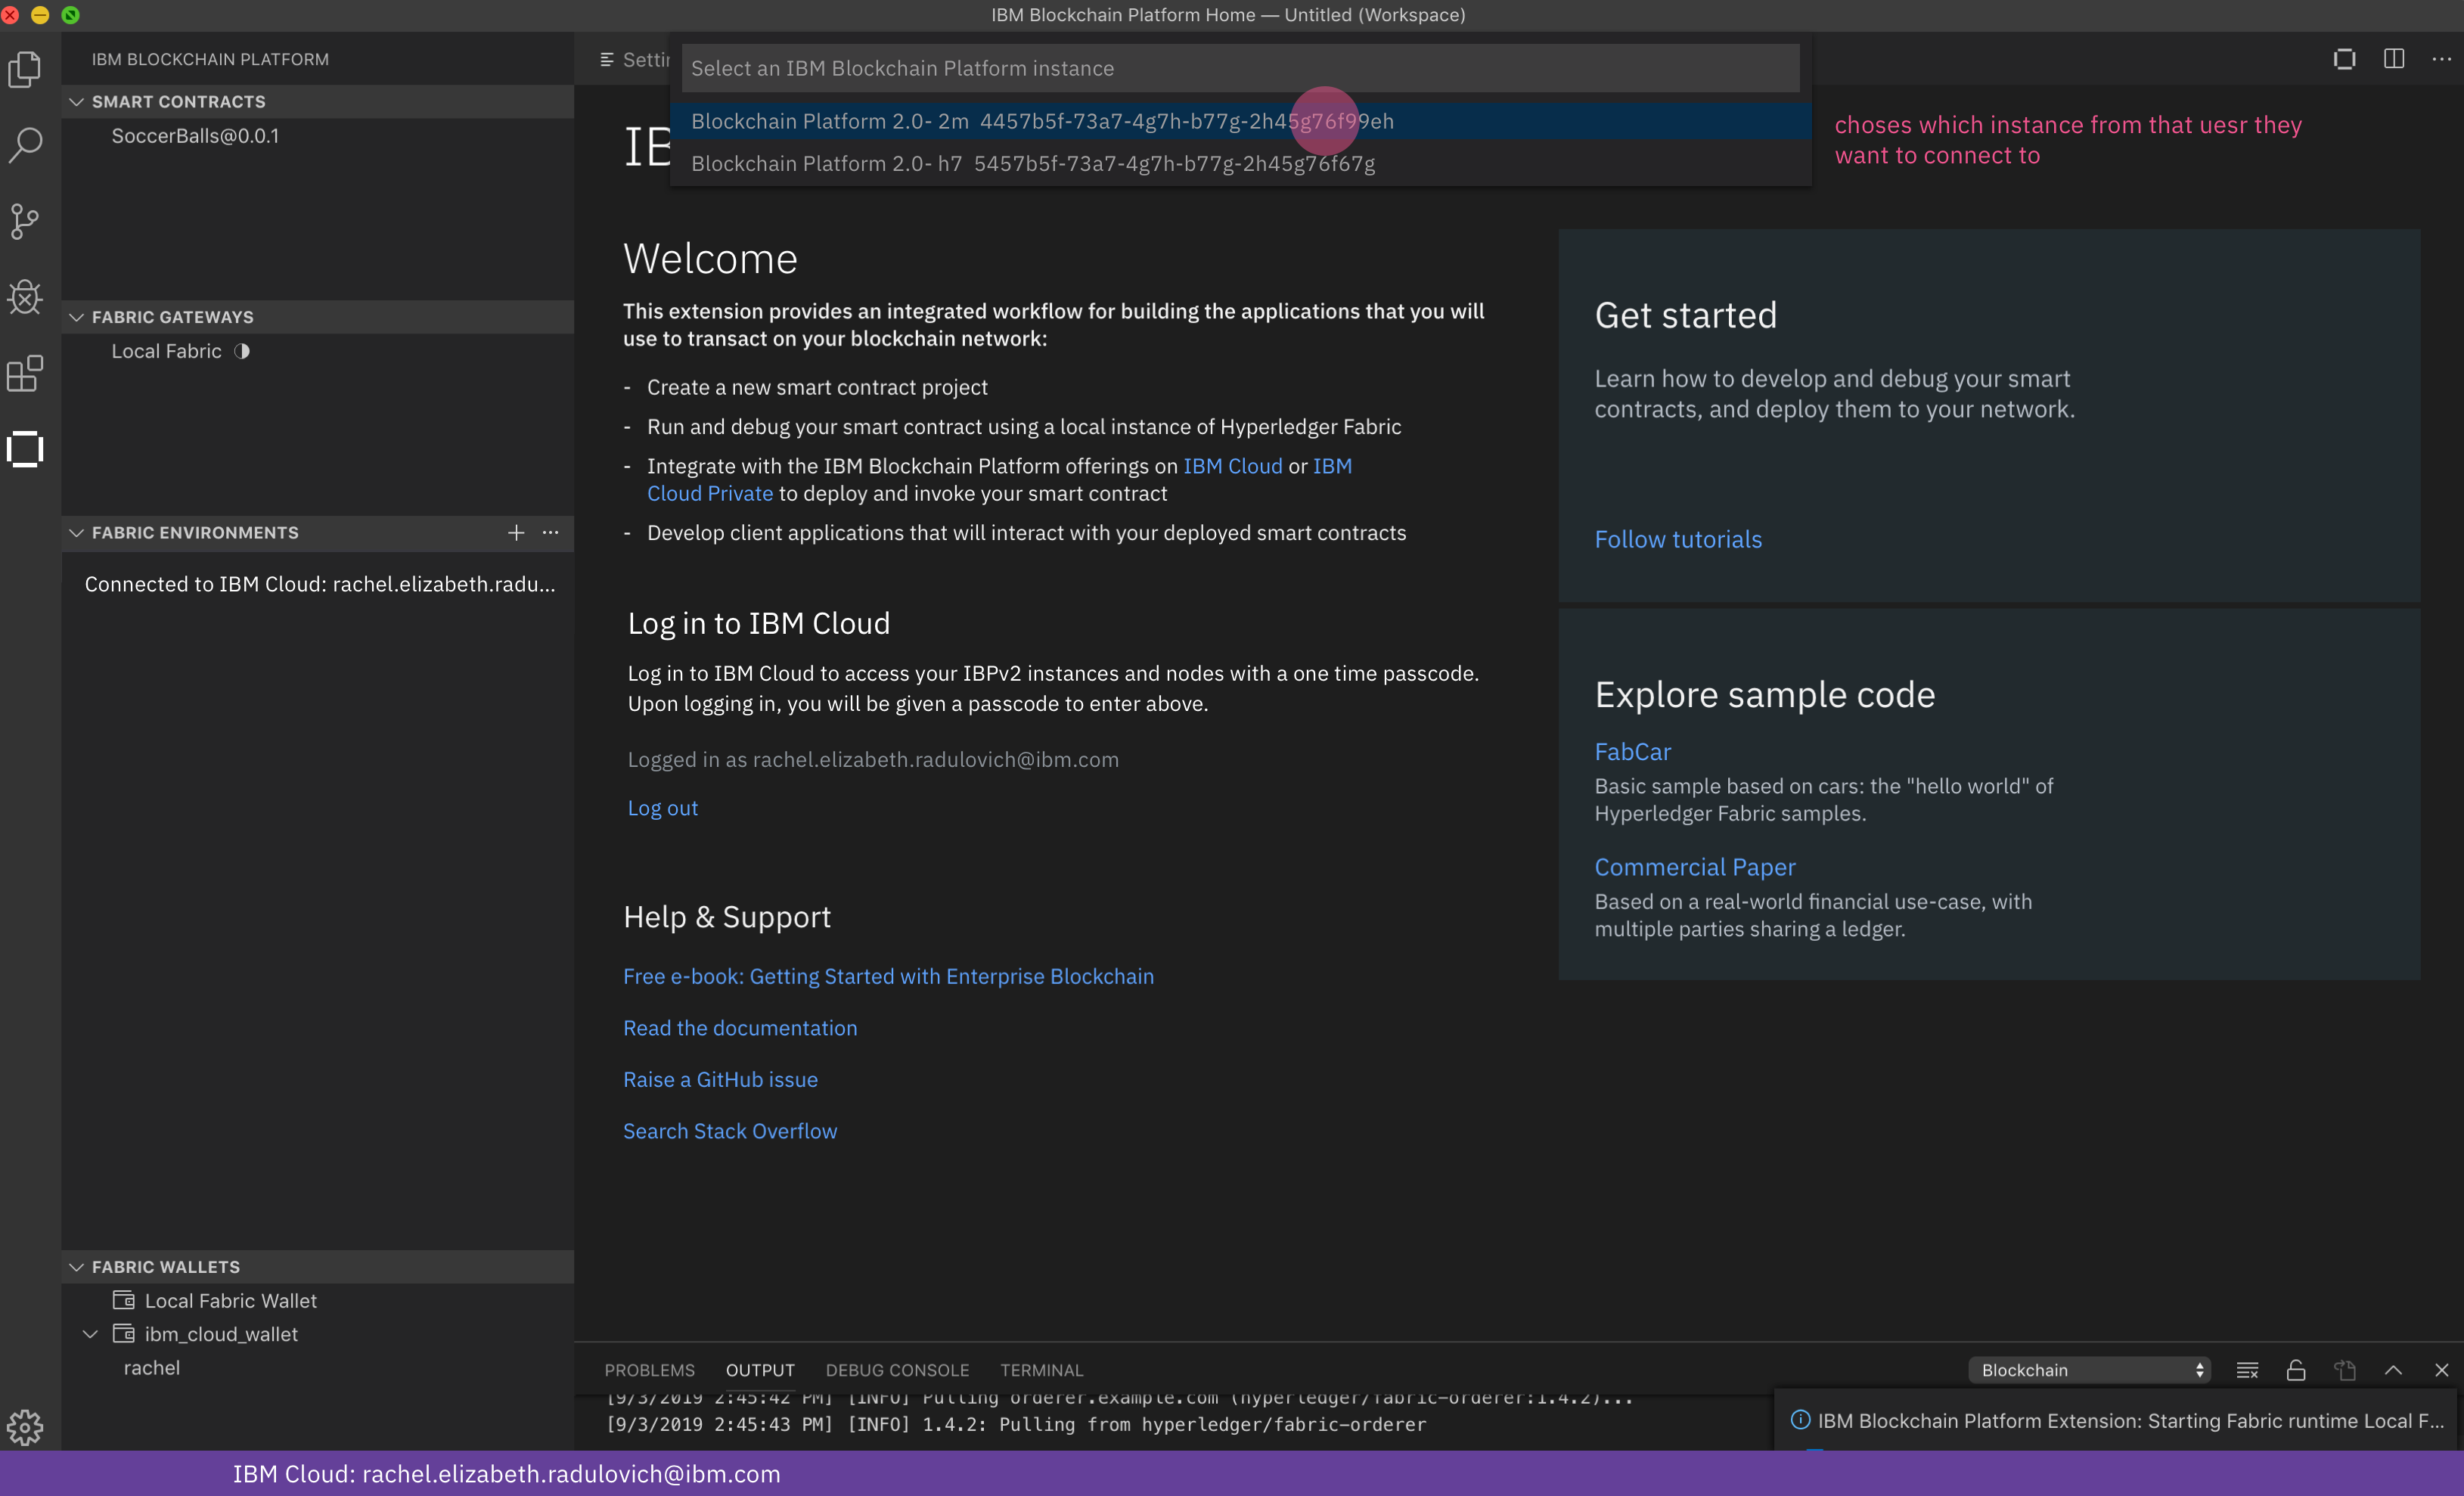Viewport: 2464px width, 1496px height.
Task: Open the Source Control icon
Action: [25, 222]
